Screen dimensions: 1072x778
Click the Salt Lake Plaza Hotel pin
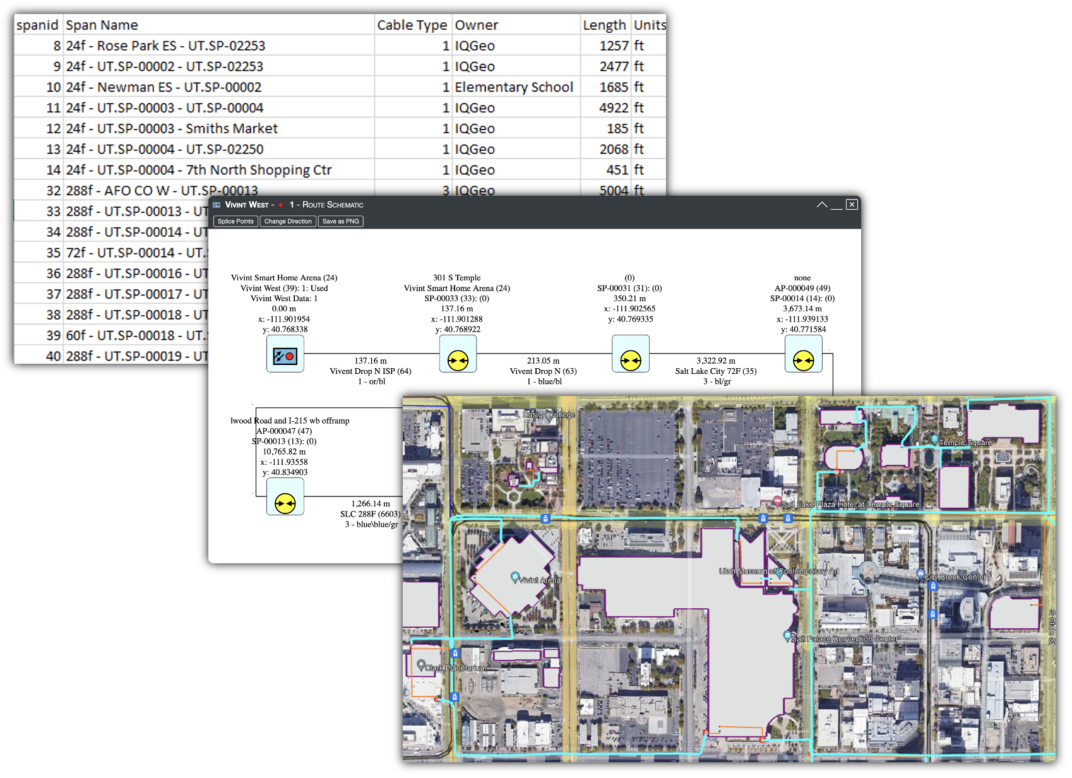(777, 501)
